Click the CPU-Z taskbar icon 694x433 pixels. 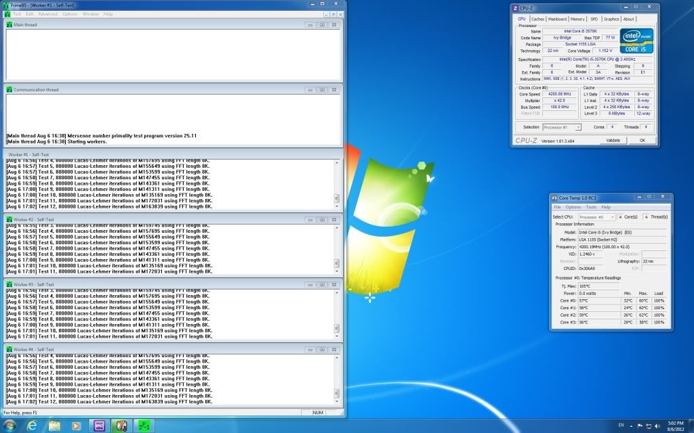(99, 426)
